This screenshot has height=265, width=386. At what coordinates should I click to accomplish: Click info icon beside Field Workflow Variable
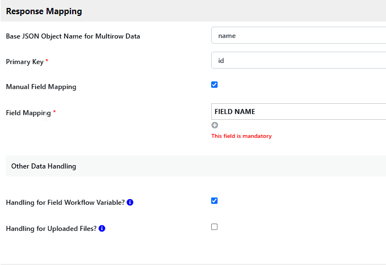coord(130,203)
